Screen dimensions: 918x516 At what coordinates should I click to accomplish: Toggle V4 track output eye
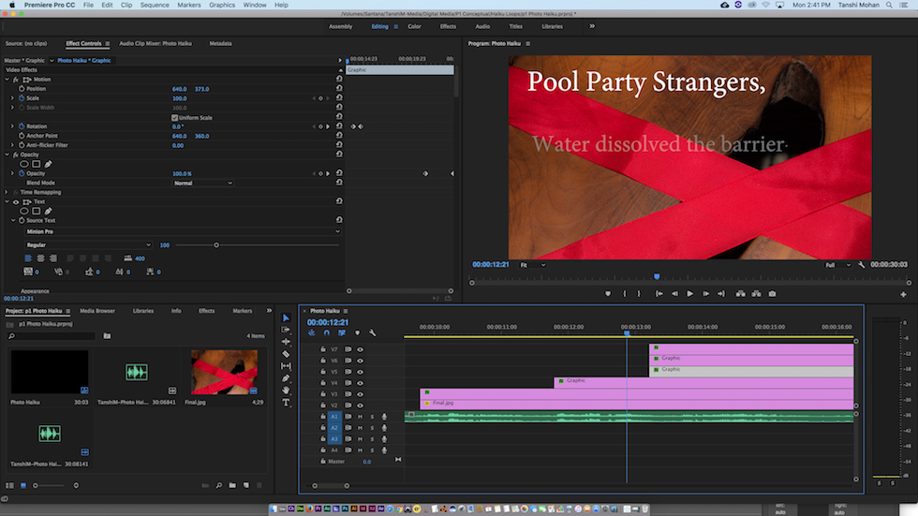(x=360, y=383)
